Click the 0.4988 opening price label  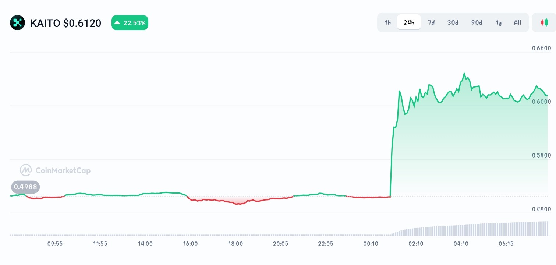(25, 187)
